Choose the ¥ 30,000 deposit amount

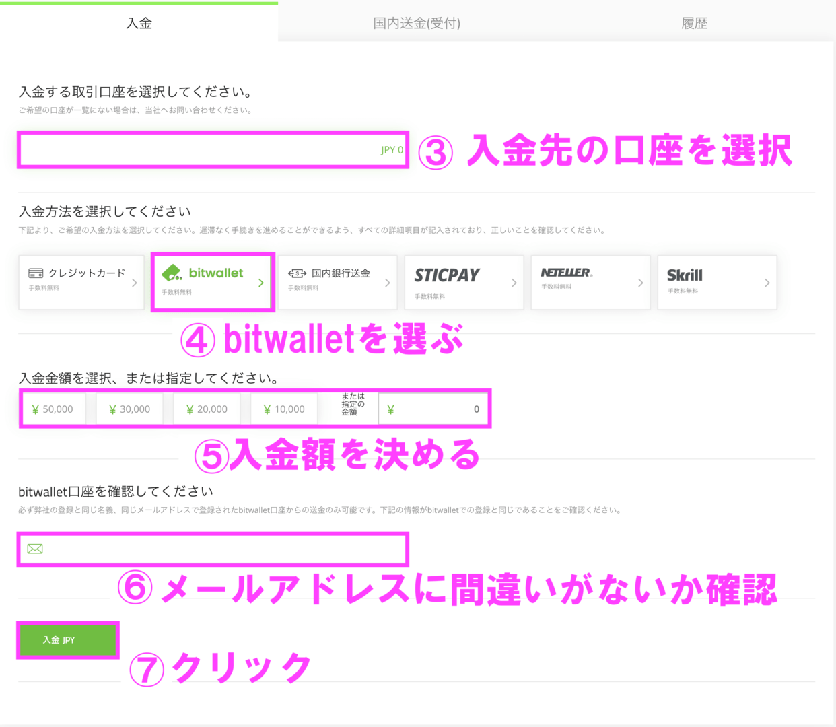point(130,409)
